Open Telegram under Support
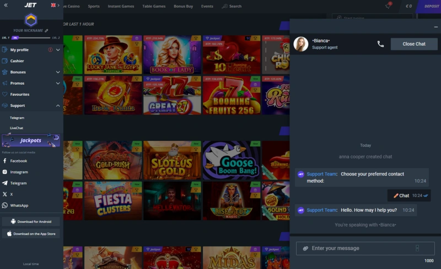The image size is (441, 269). point(17,118)
